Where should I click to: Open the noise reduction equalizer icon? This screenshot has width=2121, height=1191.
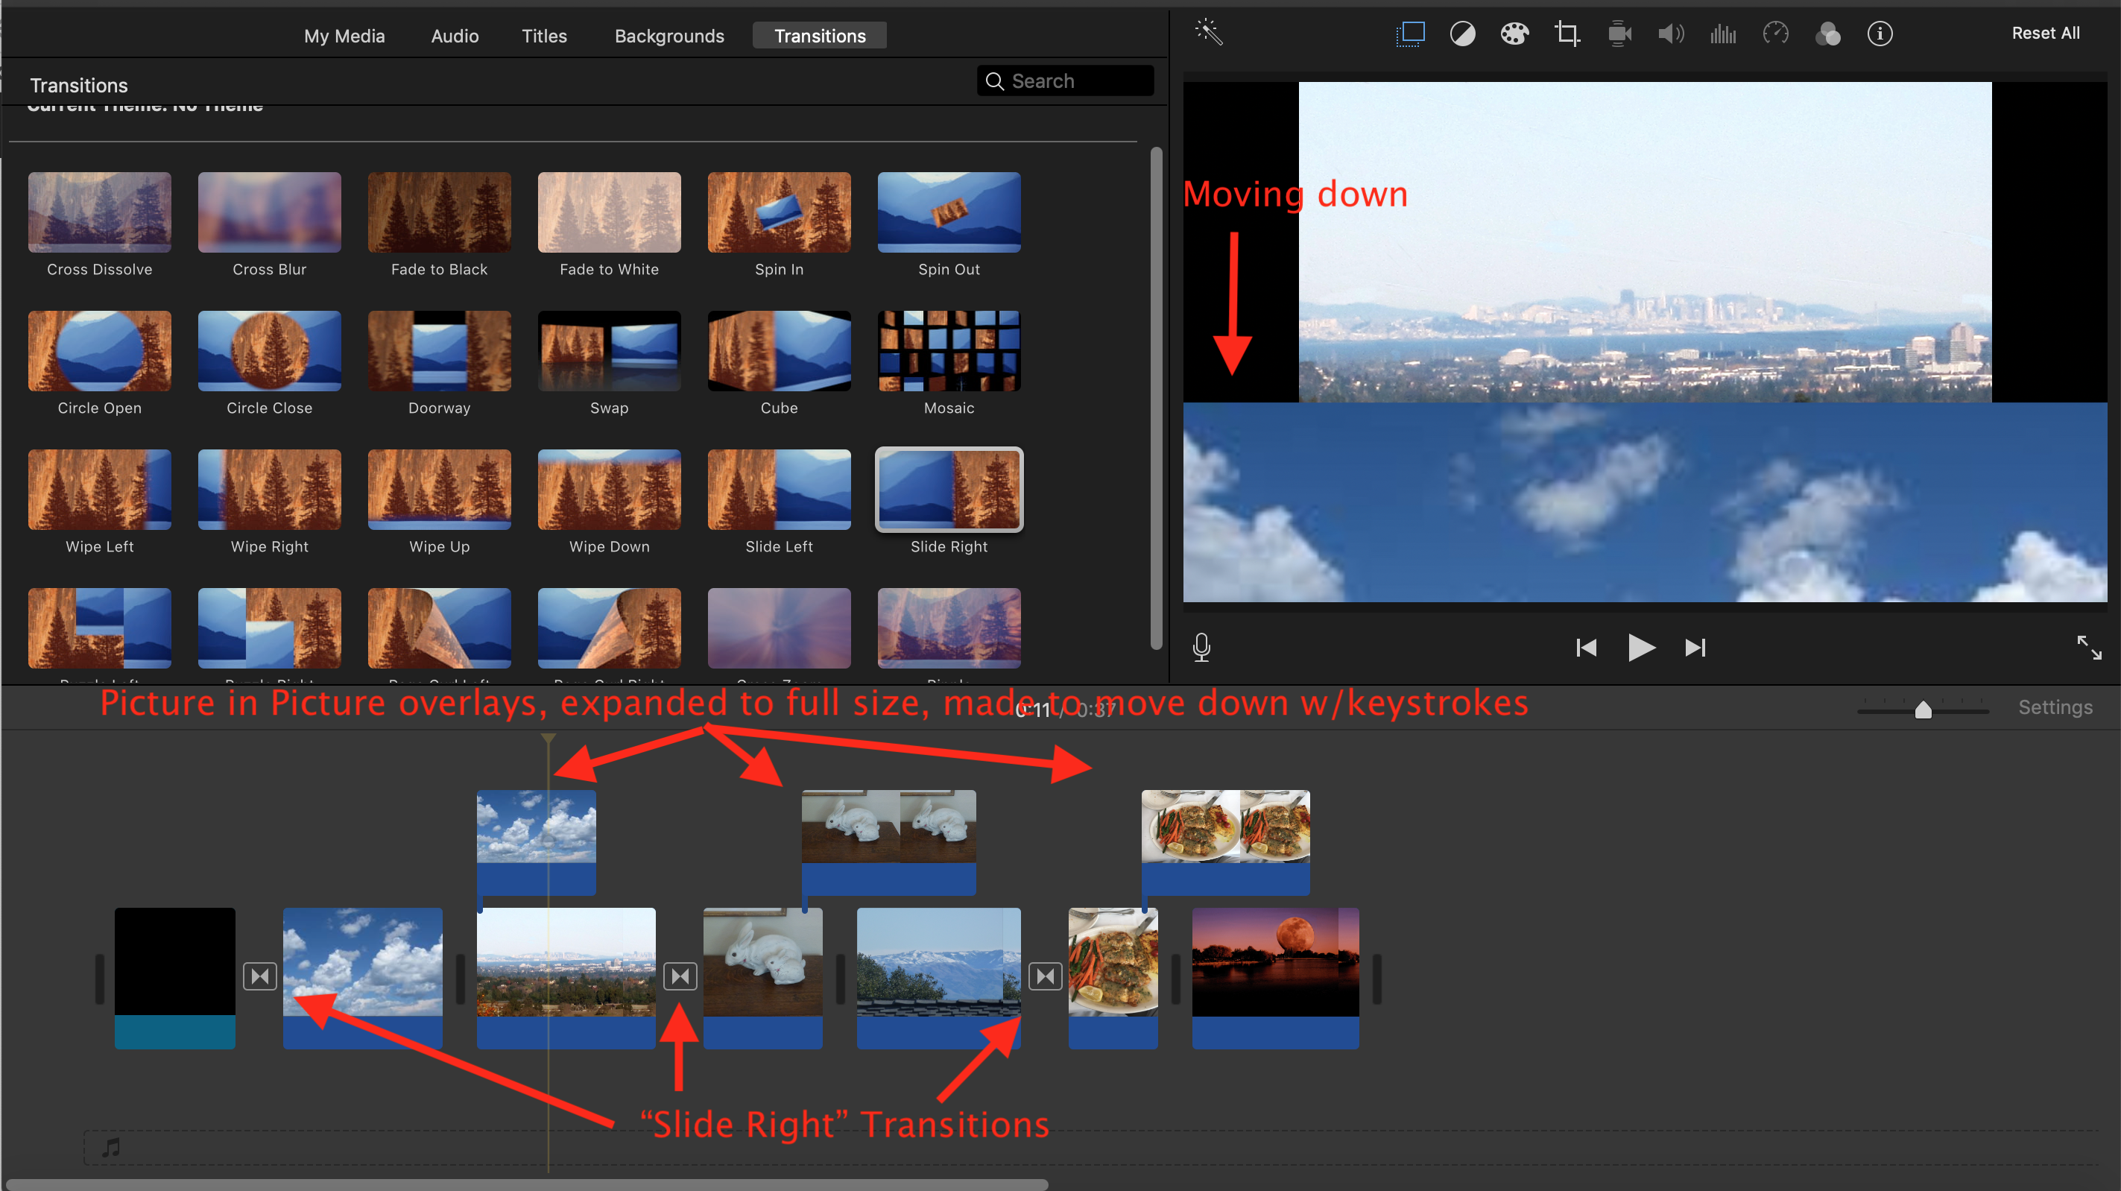click(1722, 34)
